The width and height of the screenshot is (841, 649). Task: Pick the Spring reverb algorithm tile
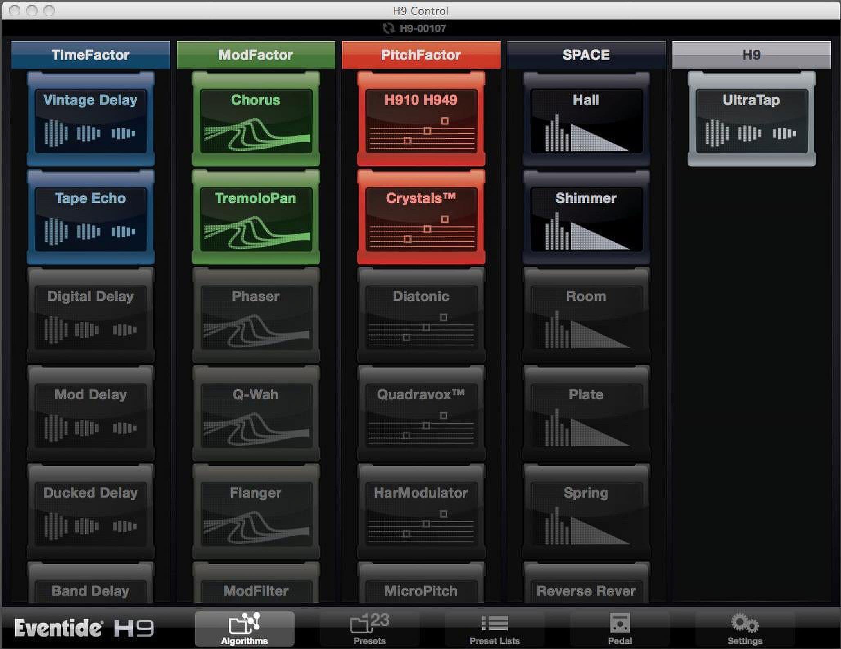(586, 512)
